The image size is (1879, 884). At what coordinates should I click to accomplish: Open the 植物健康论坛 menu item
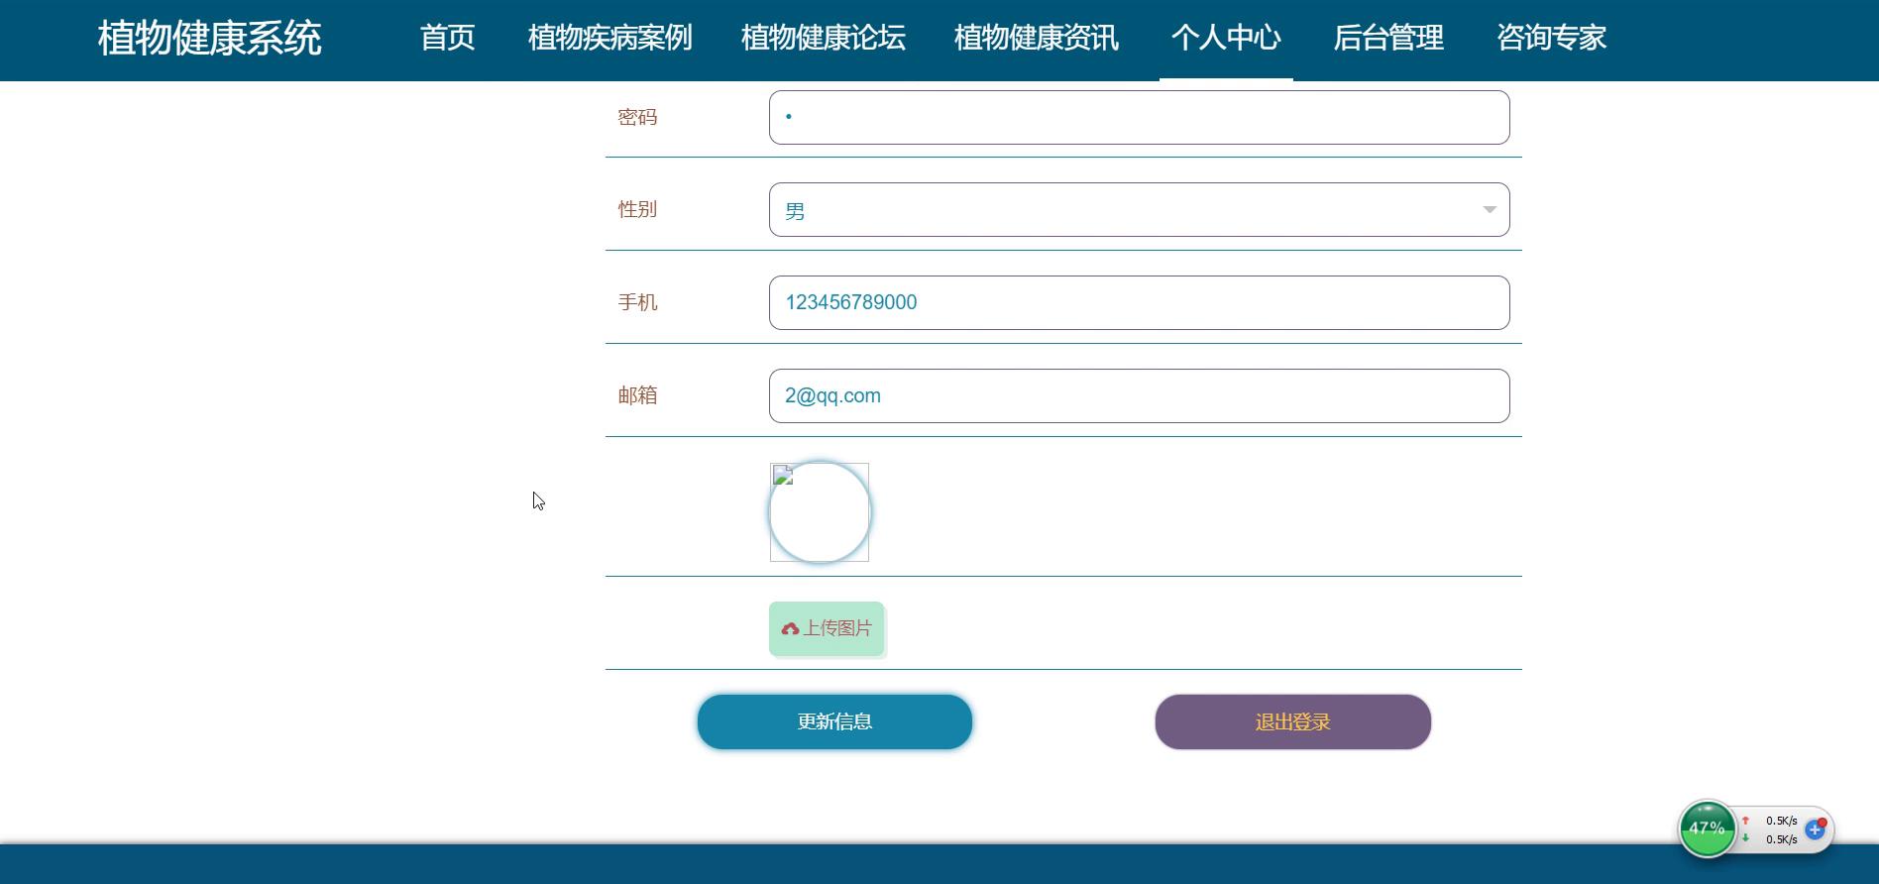823,39
